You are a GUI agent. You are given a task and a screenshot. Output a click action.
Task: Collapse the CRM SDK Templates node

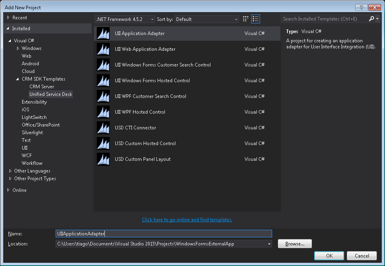point(18,79)
